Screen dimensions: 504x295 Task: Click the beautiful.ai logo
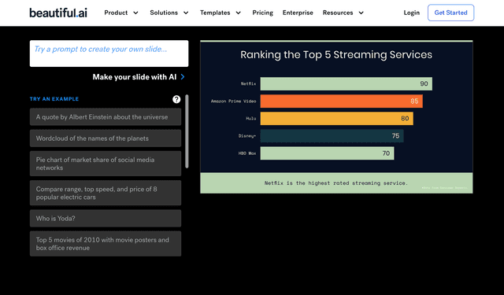(x=58, y=13)
